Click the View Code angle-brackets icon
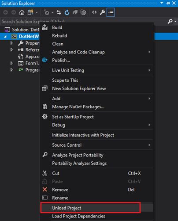This screenshot has width=178, height=221. coord(94,12)
